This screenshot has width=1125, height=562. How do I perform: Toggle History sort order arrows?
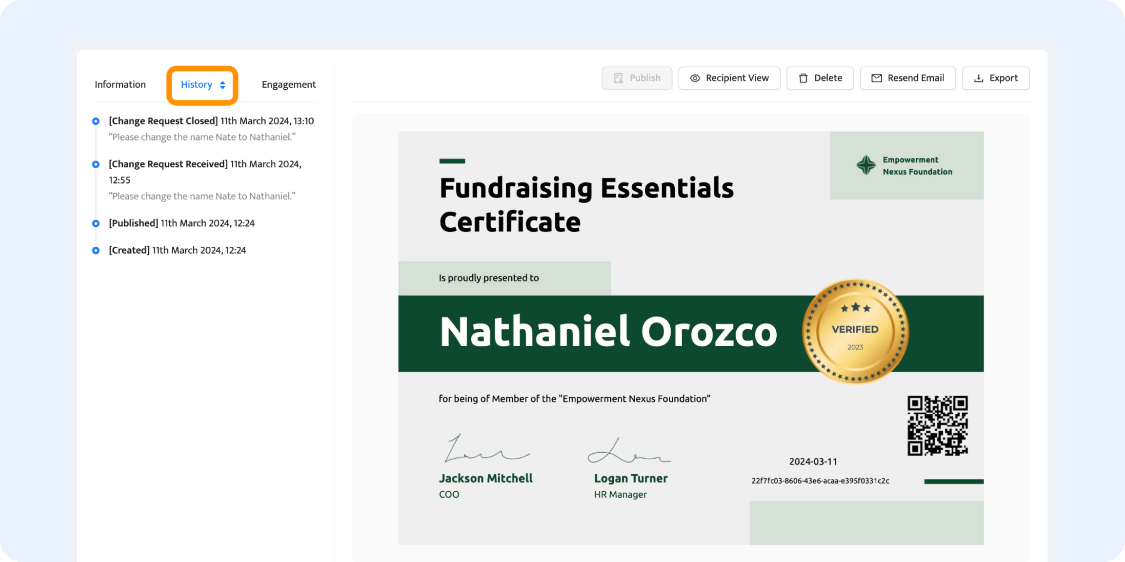click(223, 85)
